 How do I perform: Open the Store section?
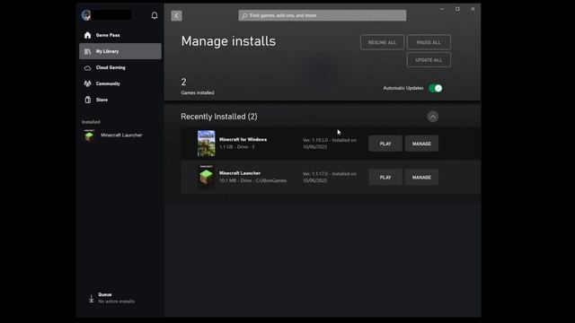coord(120,100)
